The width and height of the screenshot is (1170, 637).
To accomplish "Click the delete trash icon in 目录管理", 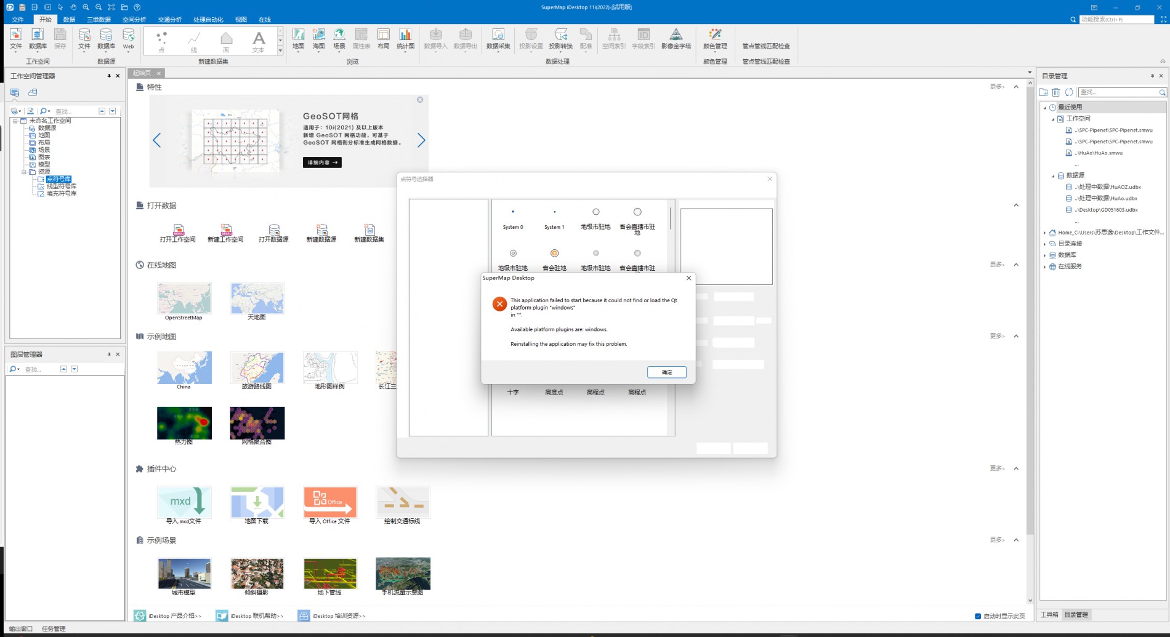I will (x=1056, y=92).
